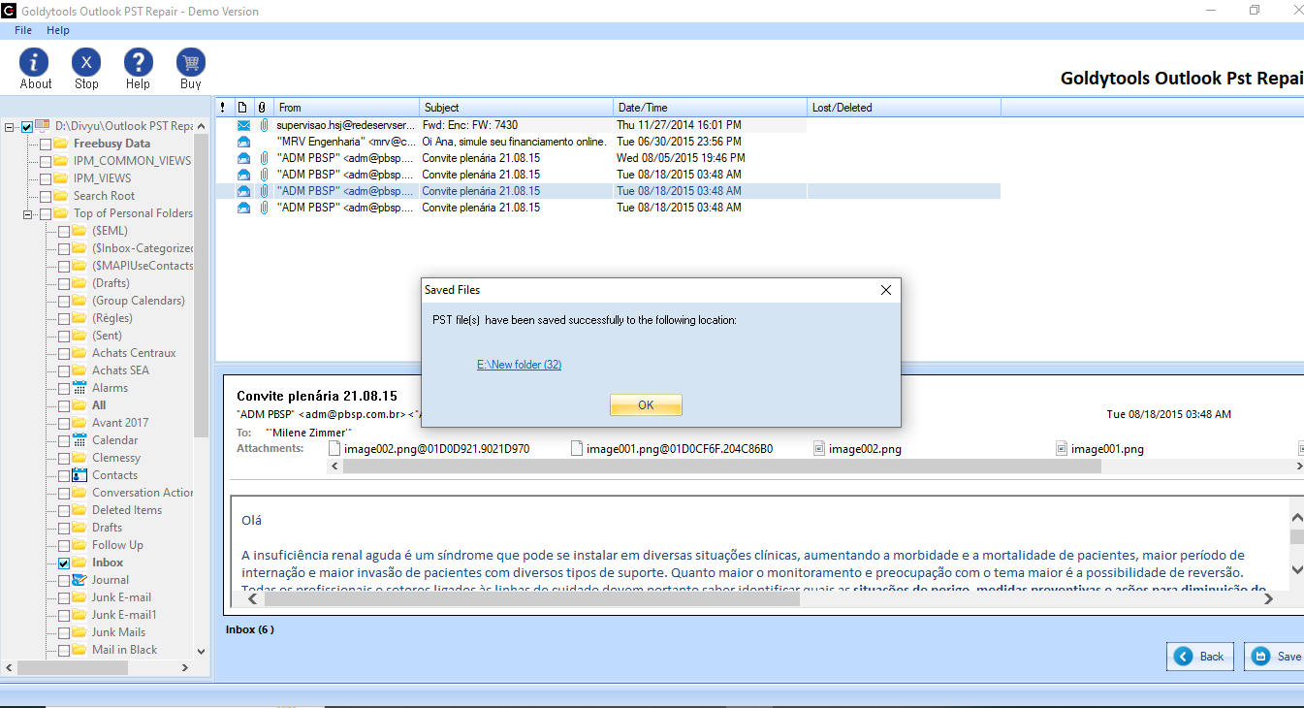The image size is (1304, 708).
Task: Click OK in Saved Files dialog
Action: [646, 405]
